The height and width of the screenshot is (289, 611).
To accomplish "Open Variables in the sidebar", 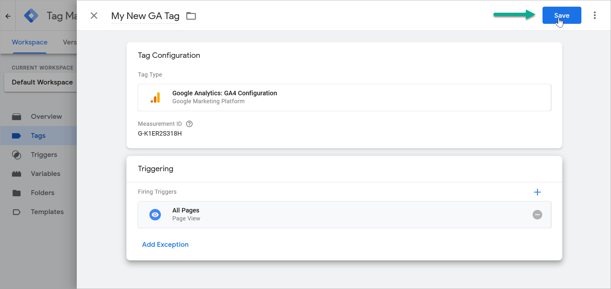I will (x=39, y=174).
